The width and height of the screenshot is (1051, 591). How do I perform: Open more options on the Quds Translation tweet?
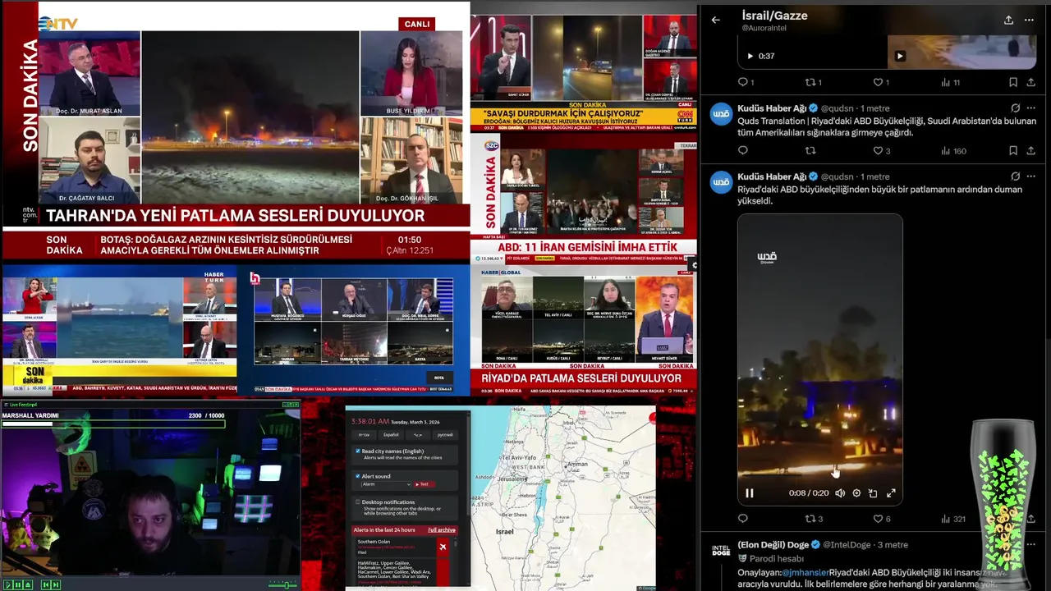pos(1030,108)
